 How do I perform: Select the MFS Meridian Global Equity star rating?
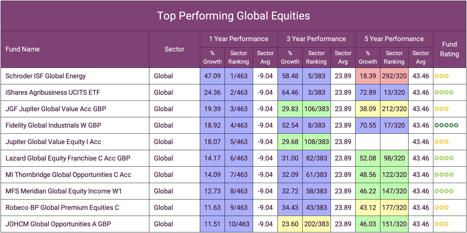pyautogui.click(x=444, y=191)
